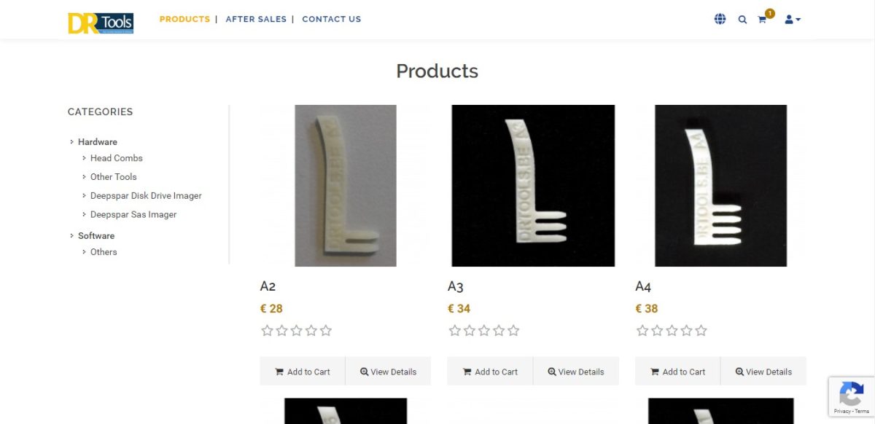The width and height of the screenshot is (875, 424).
Task: Select the PRODUCTS menu item
Action: coord(184,19)
